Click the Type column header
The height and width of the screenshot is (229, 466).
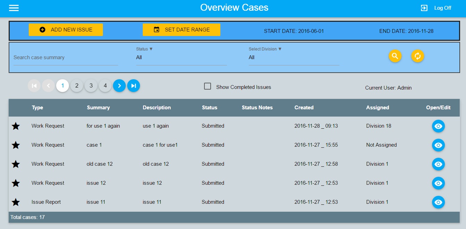37,108
